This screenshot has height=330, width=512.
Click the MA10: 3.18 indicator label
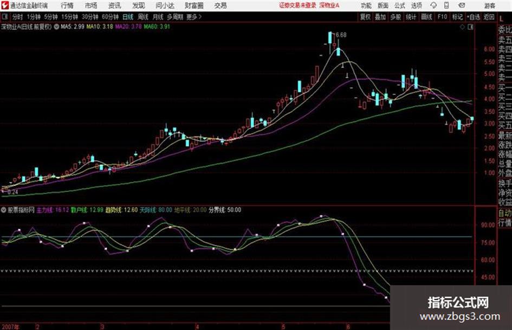pyautogui.click(x=100, y=27)
